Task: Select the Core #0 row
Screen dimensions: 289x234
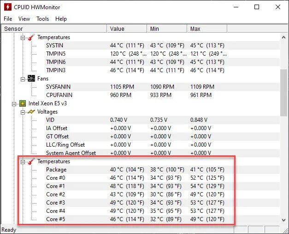Action: click(x=162, y=178)
